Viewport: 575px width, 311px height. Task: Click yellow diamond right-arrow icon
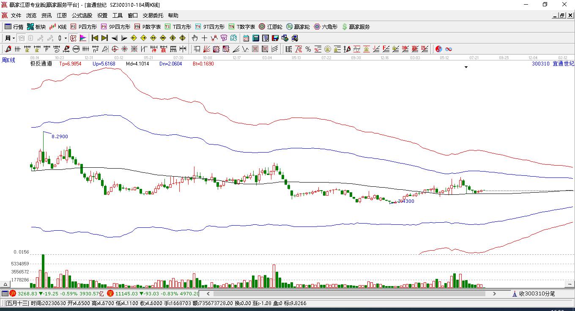144,38
